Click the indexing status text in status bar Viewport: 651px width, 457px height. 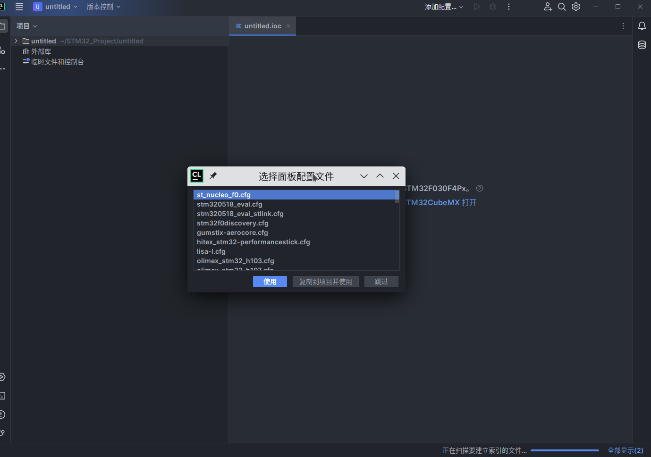click(484, 450)
